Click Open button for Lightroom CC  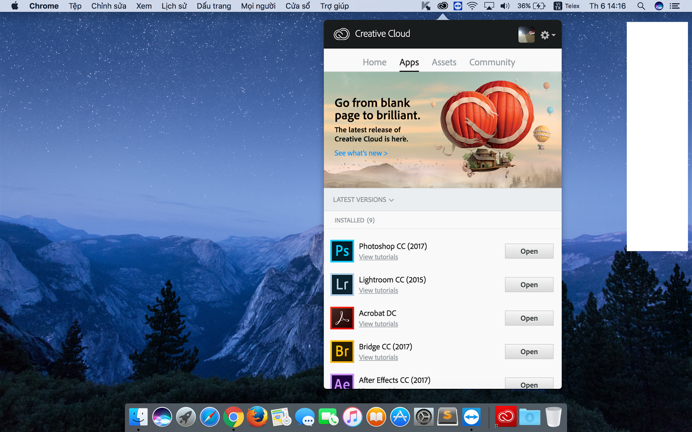tap(529, 285)
